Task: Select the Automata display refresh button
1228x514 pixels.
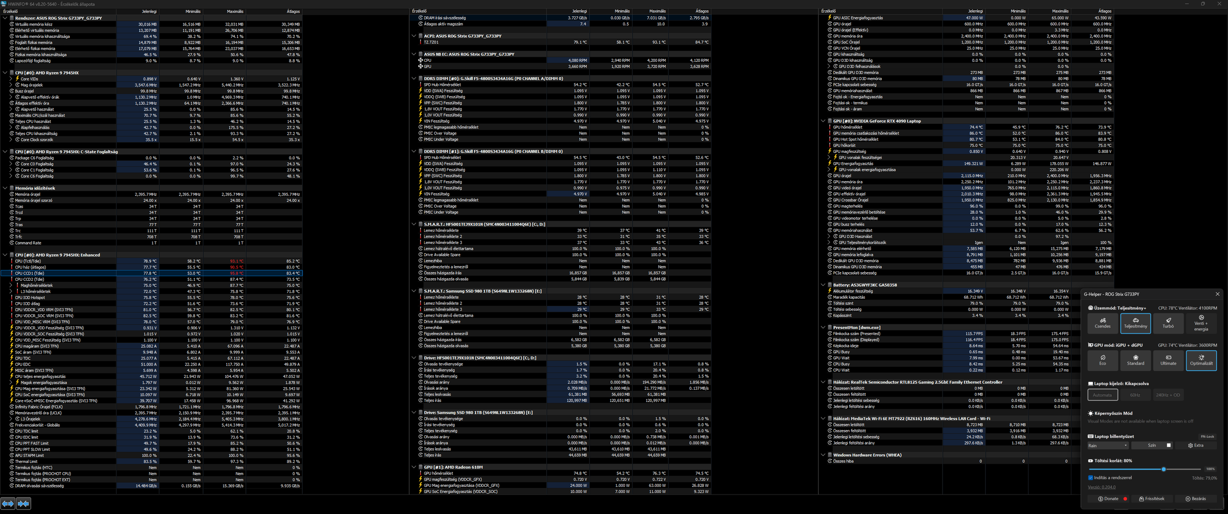Action: [x=1103, y=395]
